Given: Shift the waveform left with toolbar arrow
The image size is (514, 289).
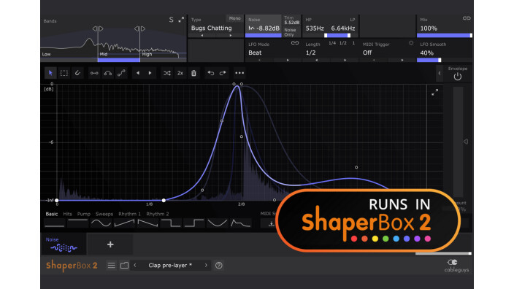Looking at the screenshot, I should [x=138, y=73].
